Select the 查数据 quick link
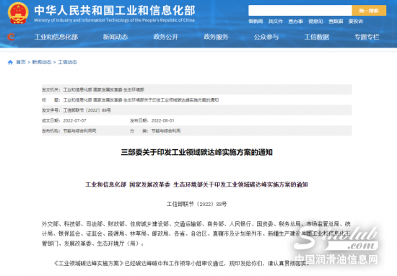 (336, 22)
